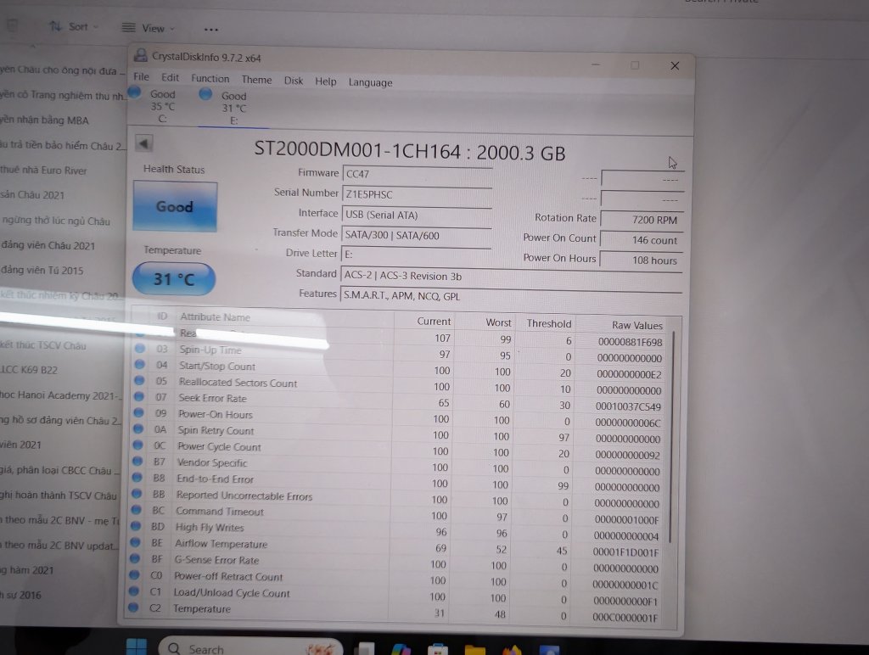869x655 pixels.
Task: Click the status dot for B8 End-to-End Error
Action: click(137, 477)
